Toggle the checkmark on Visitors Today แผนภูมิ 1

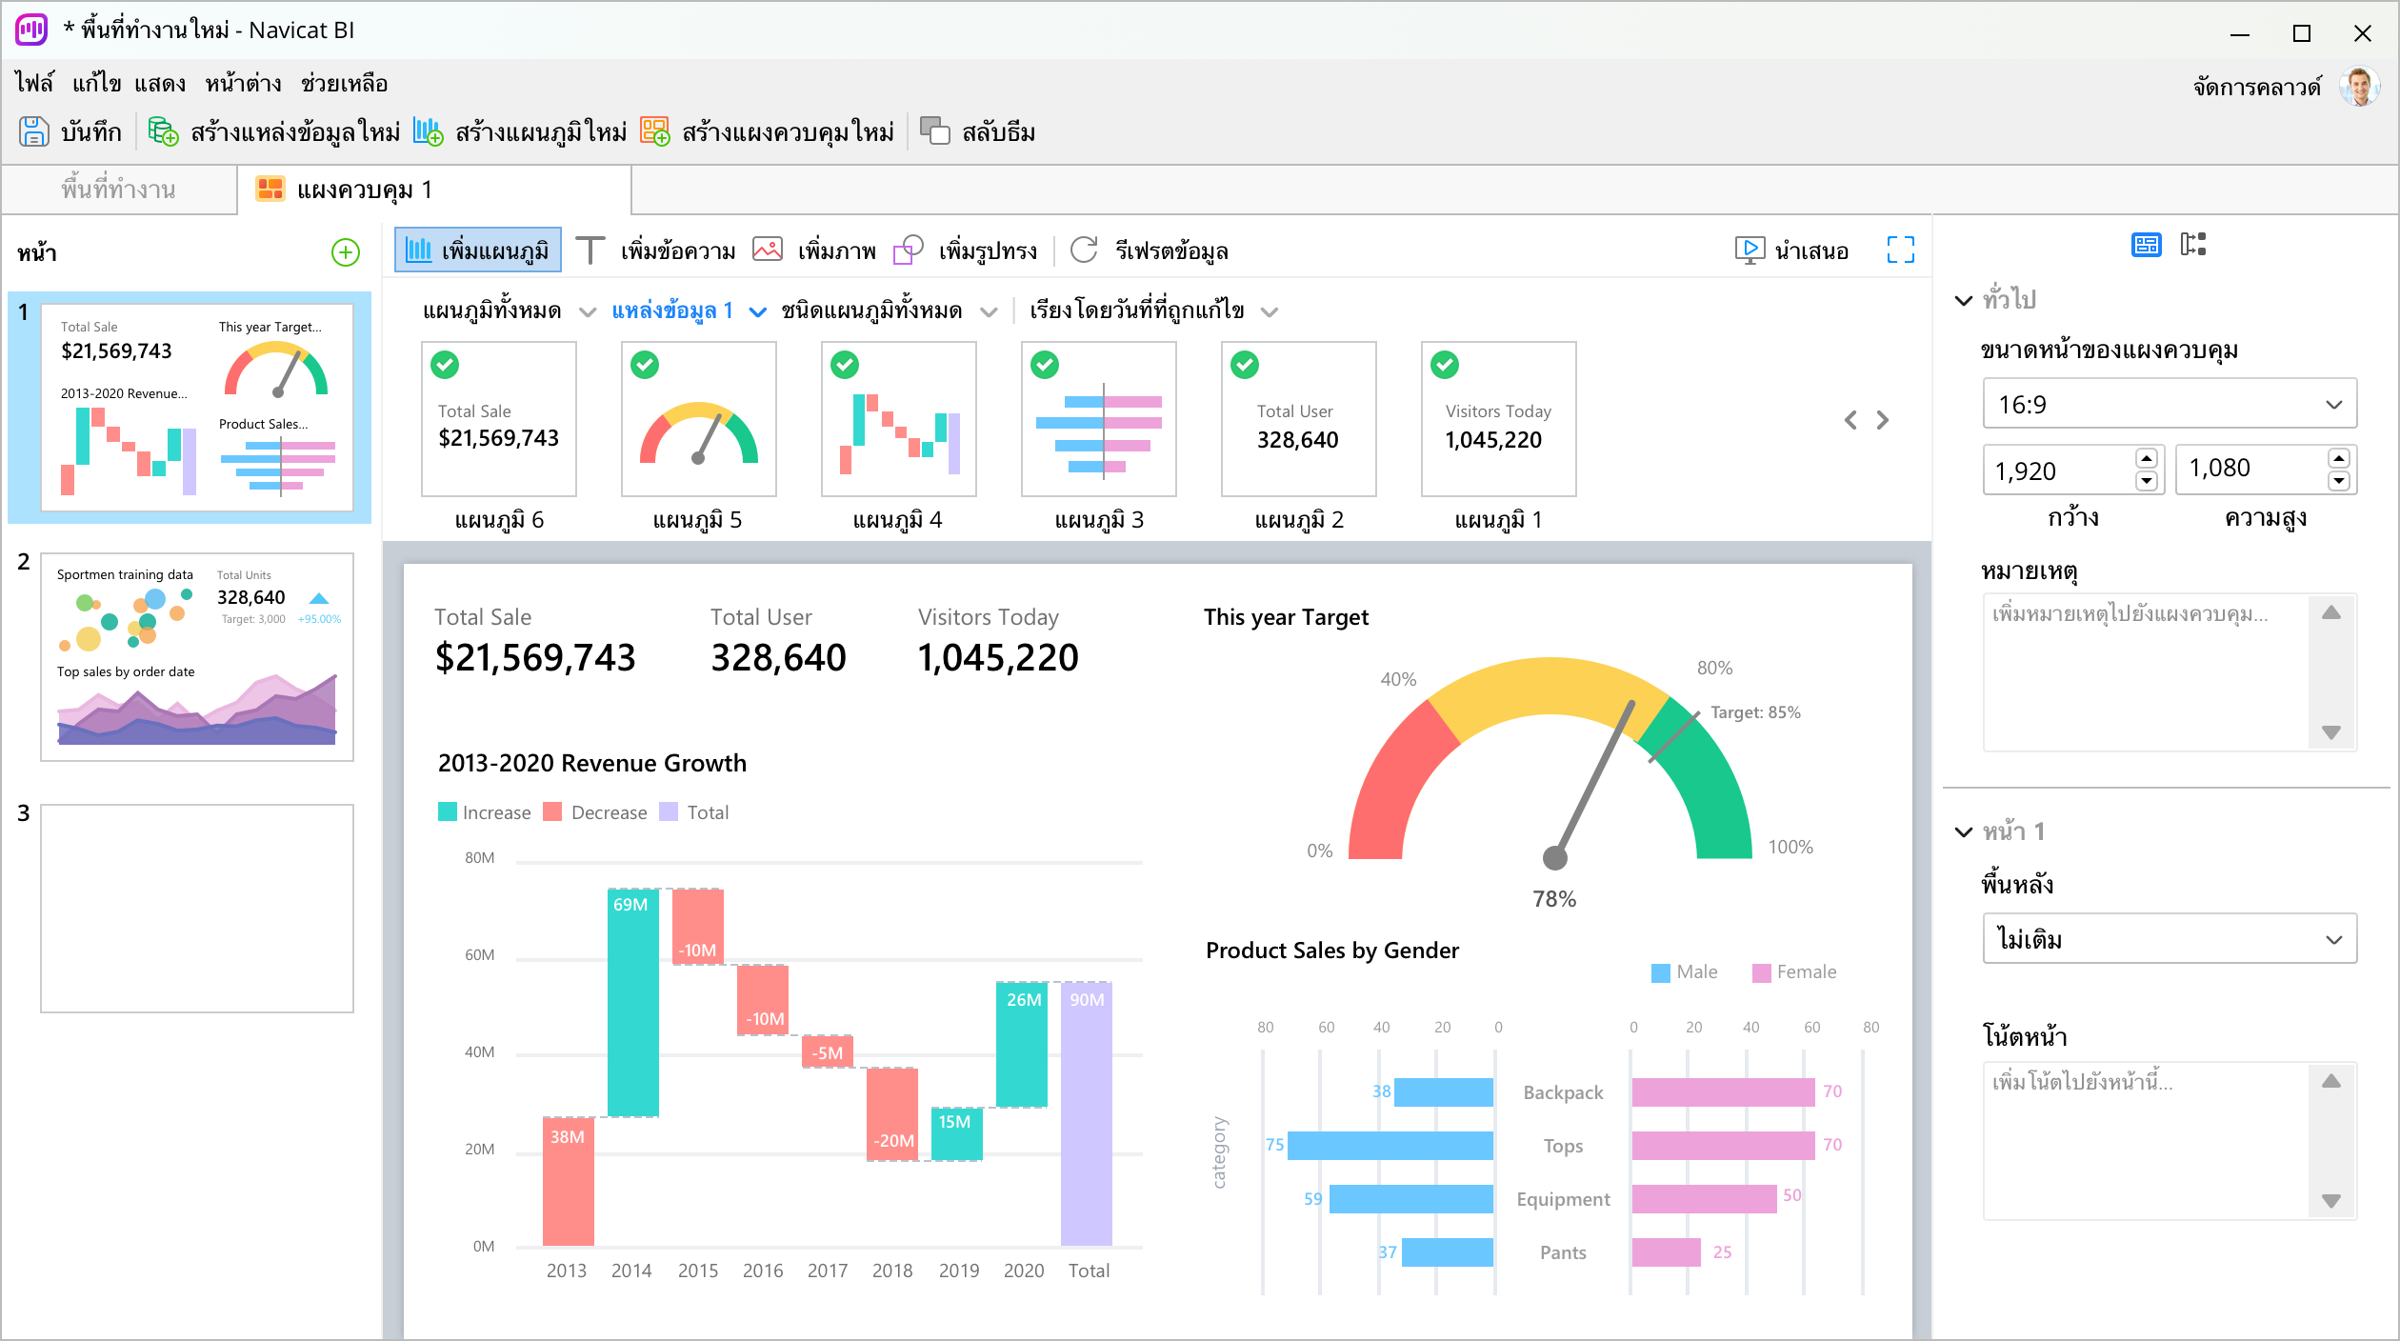[x=1445, y=365]
